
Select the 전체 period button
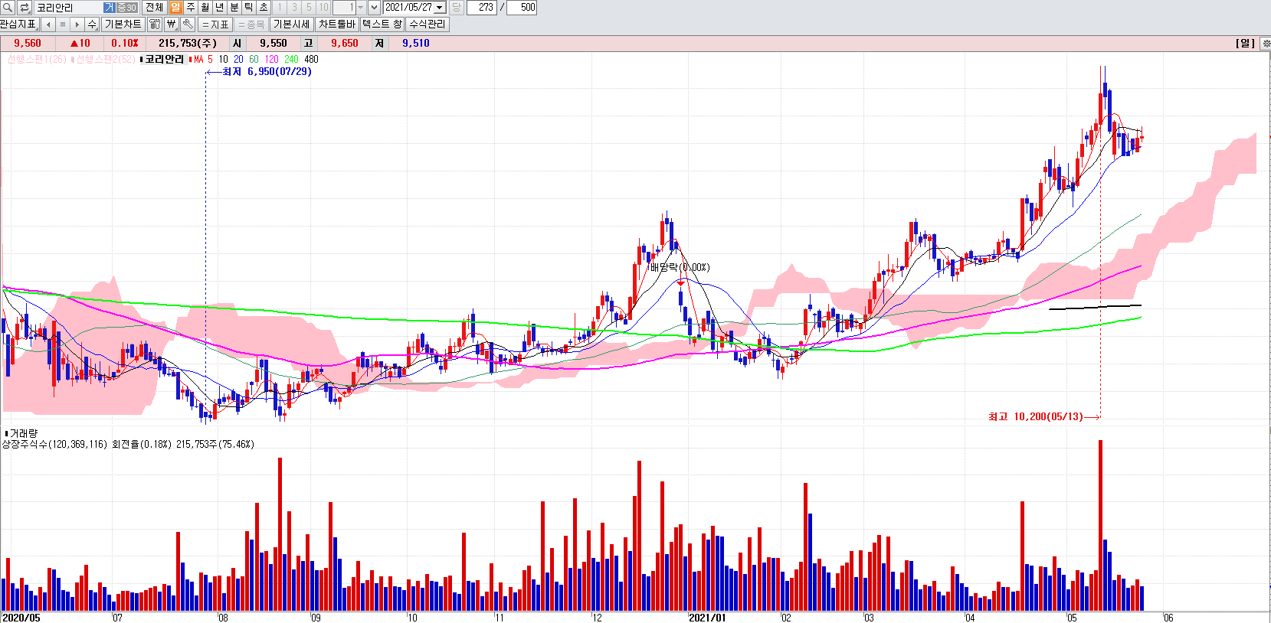point(154,8)
